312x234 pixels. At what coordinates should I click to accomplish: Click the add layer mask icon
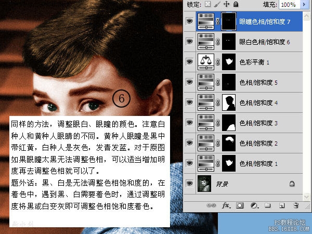click(240, 205)
